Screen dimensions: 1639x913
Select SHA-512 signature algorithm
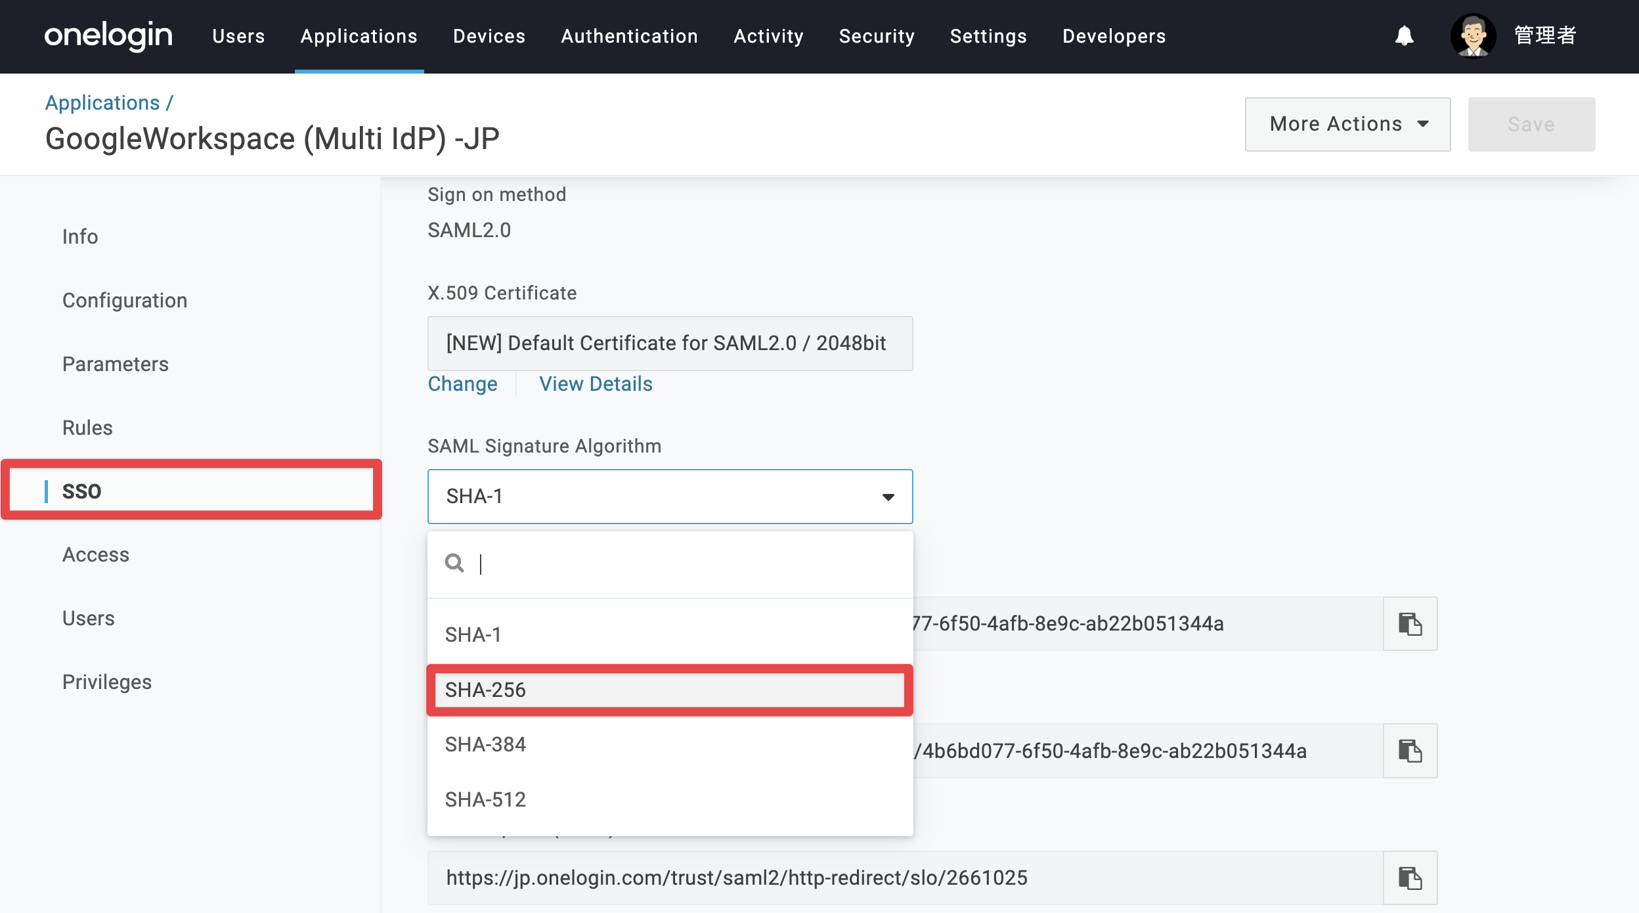[x=670, y=799]
